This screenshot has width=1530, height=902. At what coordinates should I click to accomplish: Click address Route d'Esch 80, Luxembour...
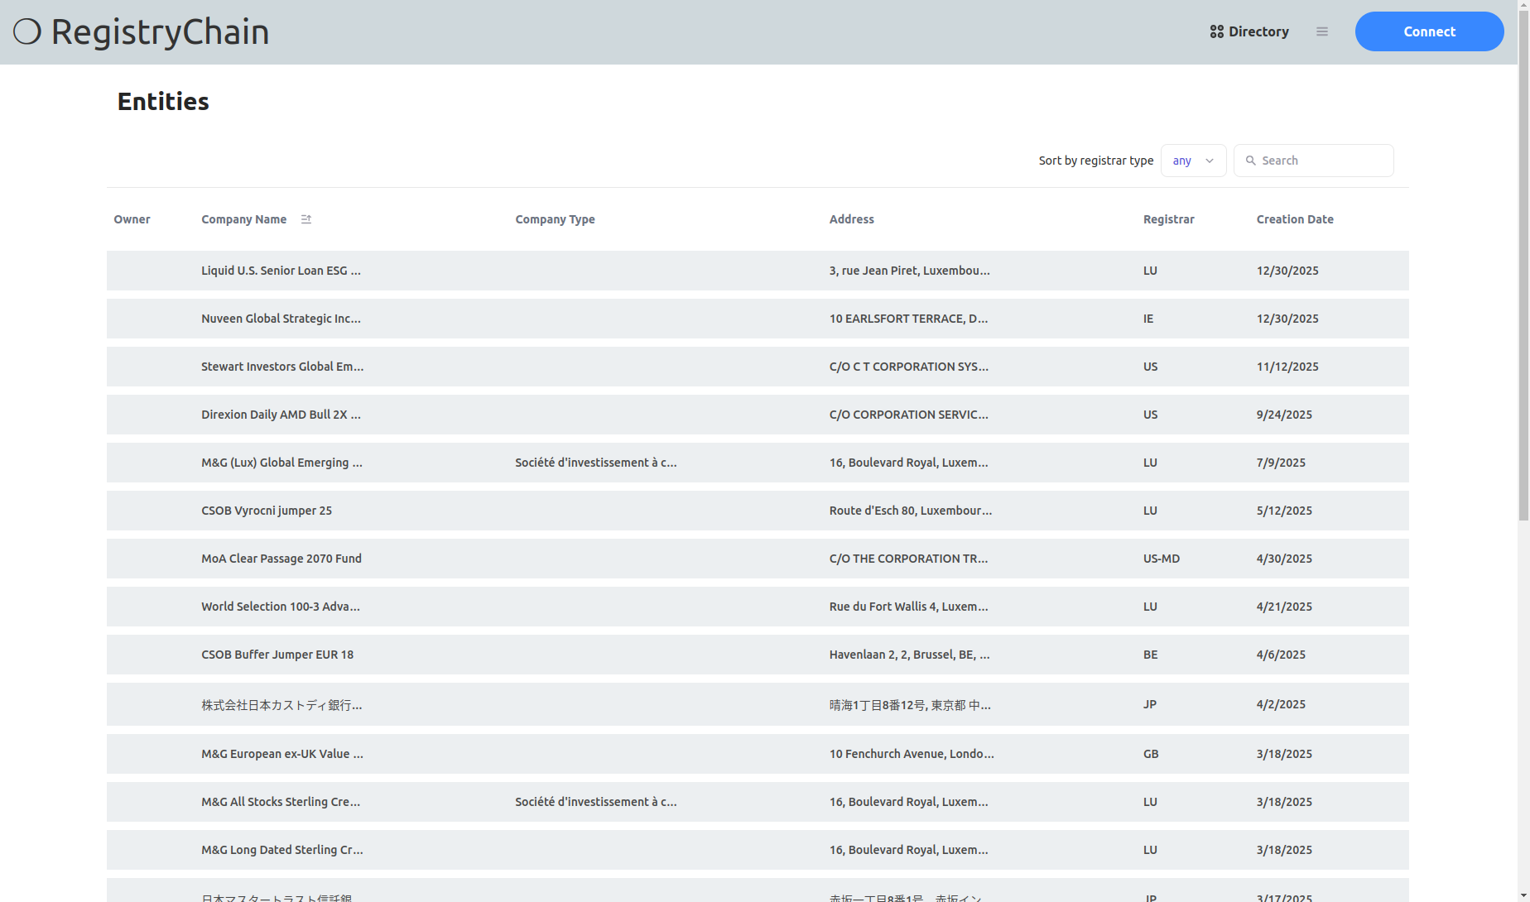[x=911, y=511]
